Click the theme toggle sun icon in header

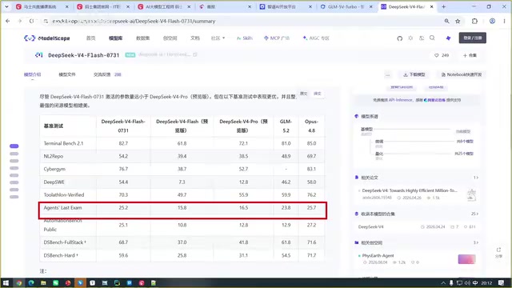click(410, 38)
